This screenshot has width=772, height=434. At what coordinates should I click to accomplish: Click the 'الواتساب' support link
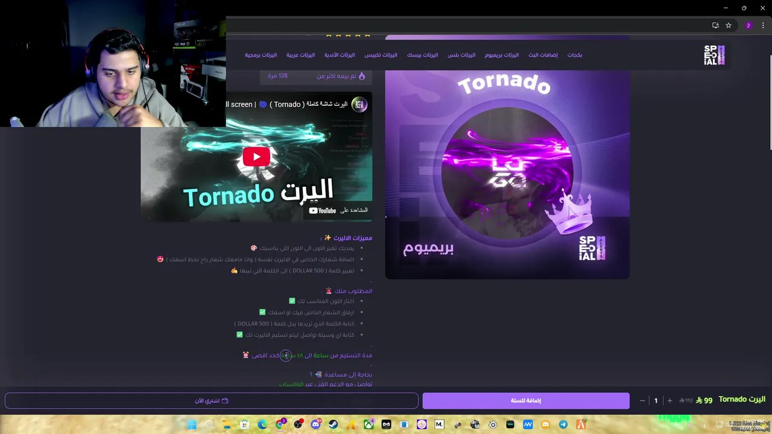coord(291,385)
